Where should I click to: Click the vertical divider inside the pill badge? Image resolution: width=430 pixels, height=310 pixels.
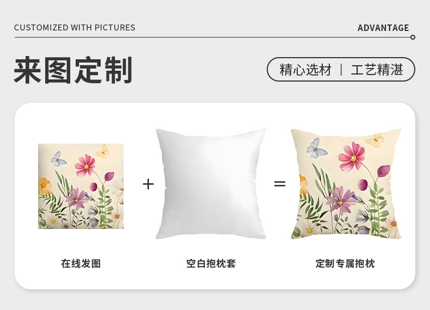[341, 70]
